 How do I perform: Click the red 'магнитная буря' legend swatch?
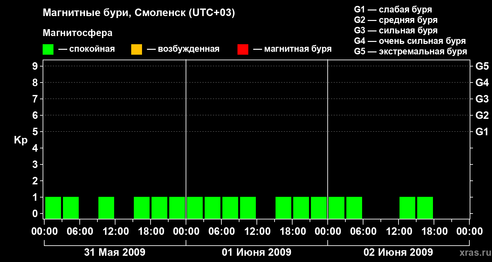[243, 49]
